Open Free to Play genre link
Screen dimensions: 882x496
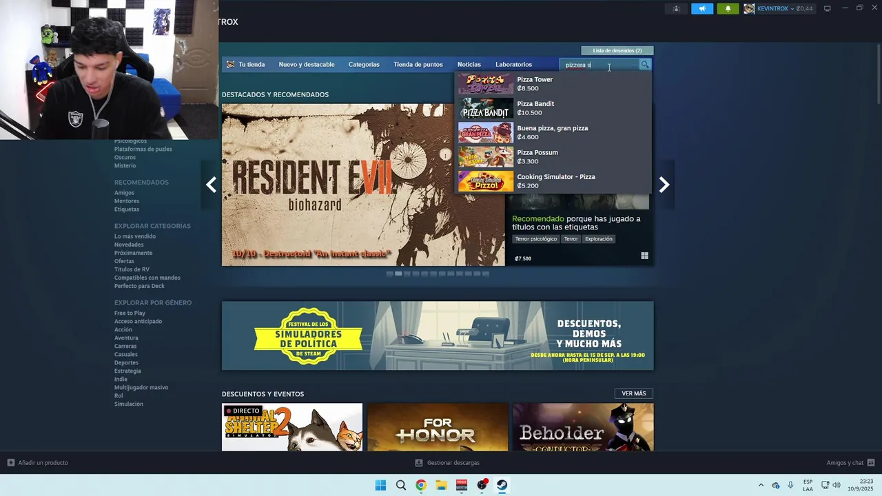(130, 313)
